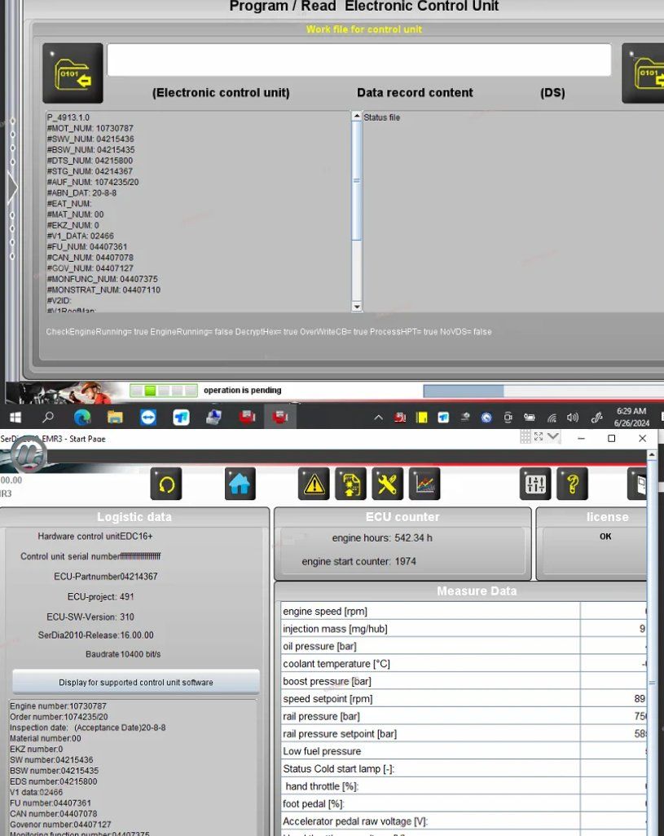Show hidden system tray icons chevron
Image resolution: width=664 pixels, height=836 pixels.
click(378, 418)
